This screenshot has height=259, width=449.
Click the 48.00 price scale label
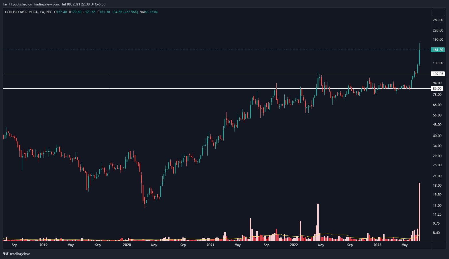pyautogui.click(x=437, y=125)
